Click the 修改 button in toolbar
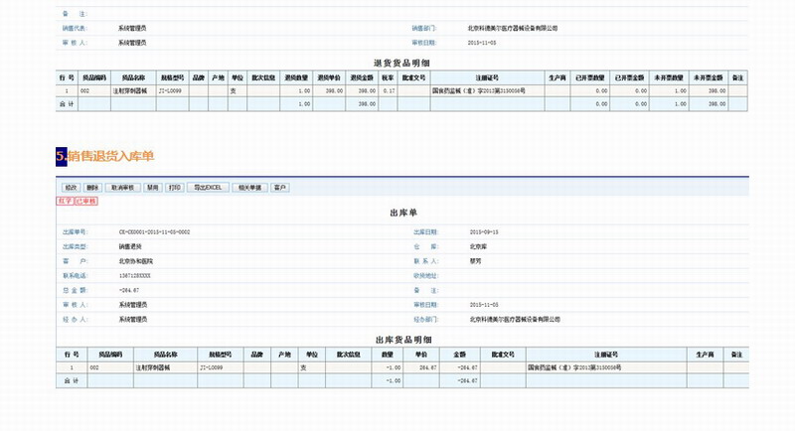The height and width of the screenshot is (431, 795). coord(70,187)
